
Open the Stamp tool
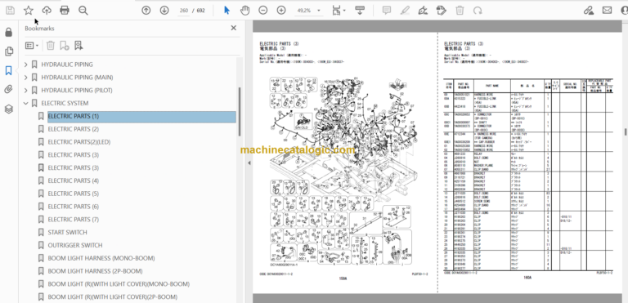[441, 11]
